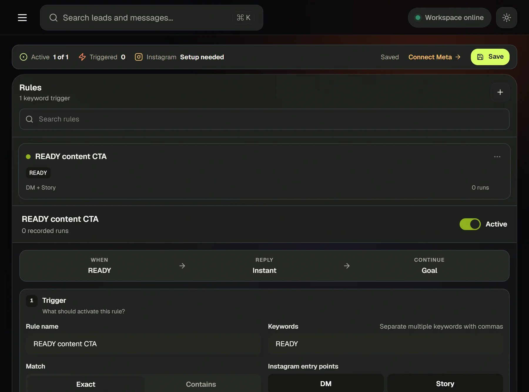This screenshot has width=529, height=392.
Task: Click the Instagram logo icon
Action: [x=139, y=57]
